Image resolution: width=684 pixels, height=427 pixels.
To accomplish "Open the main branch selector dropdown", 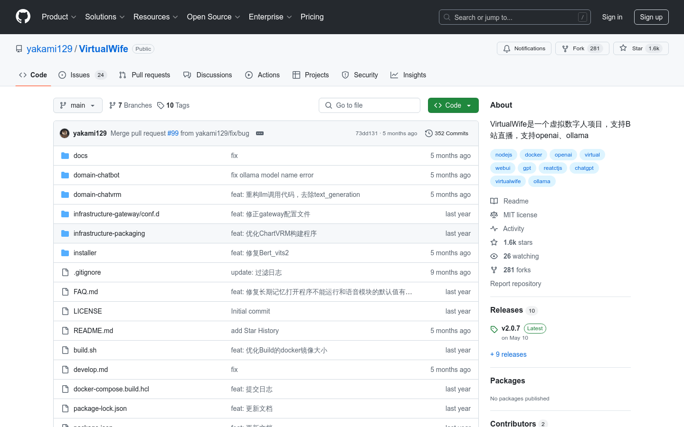I will tap(78, 105).
